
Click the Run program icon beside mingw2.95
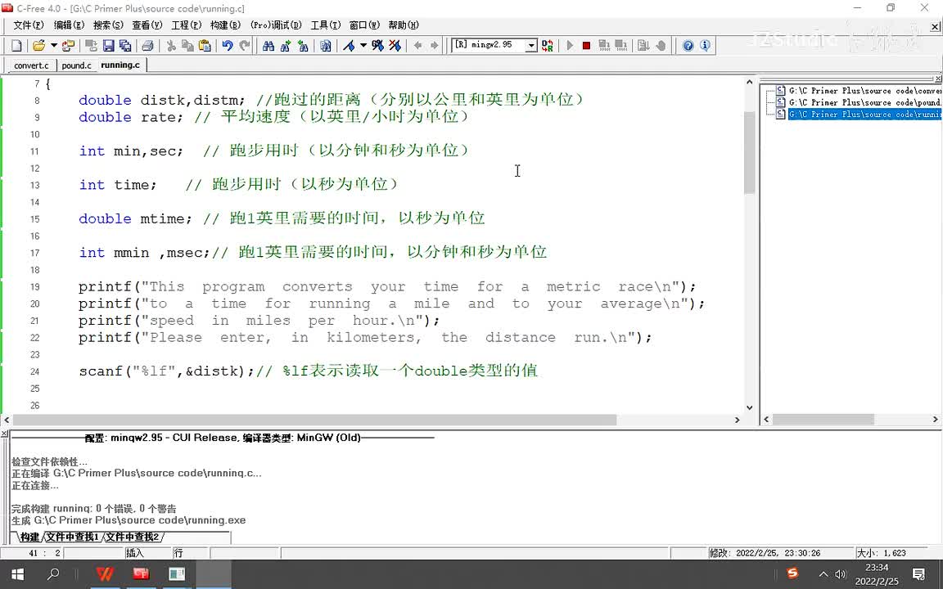tap(548, 46)
